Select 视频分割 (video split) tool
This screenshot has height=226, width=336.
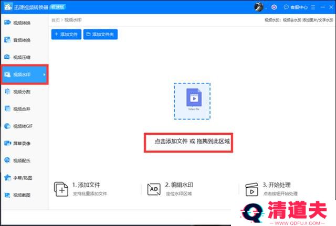tap(21, 92)
